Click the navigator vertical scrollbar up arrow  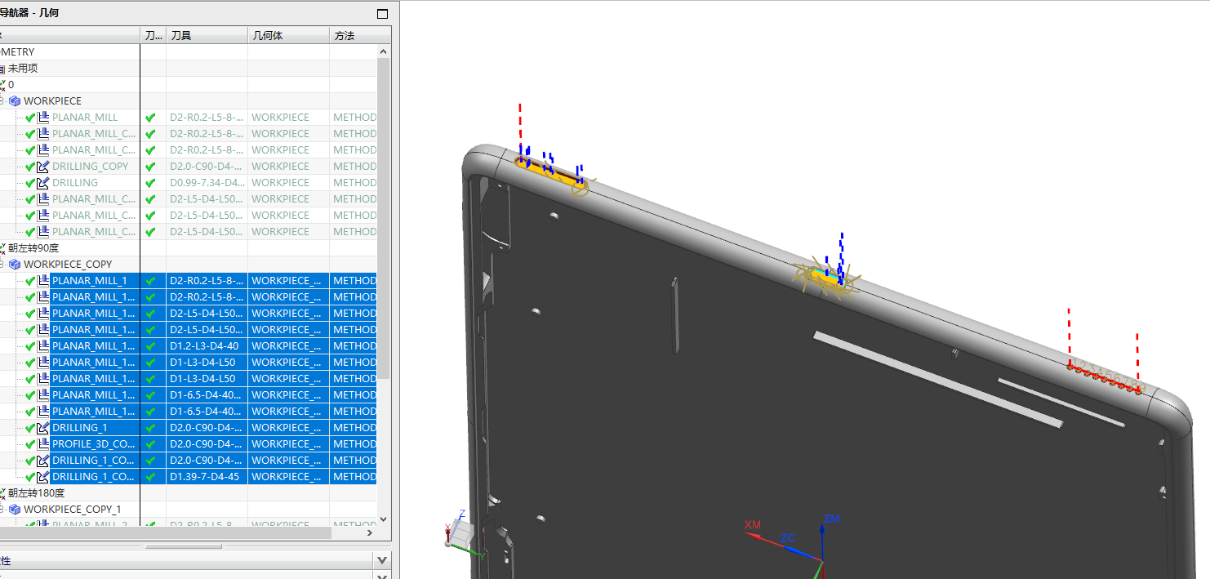[384, 51]
